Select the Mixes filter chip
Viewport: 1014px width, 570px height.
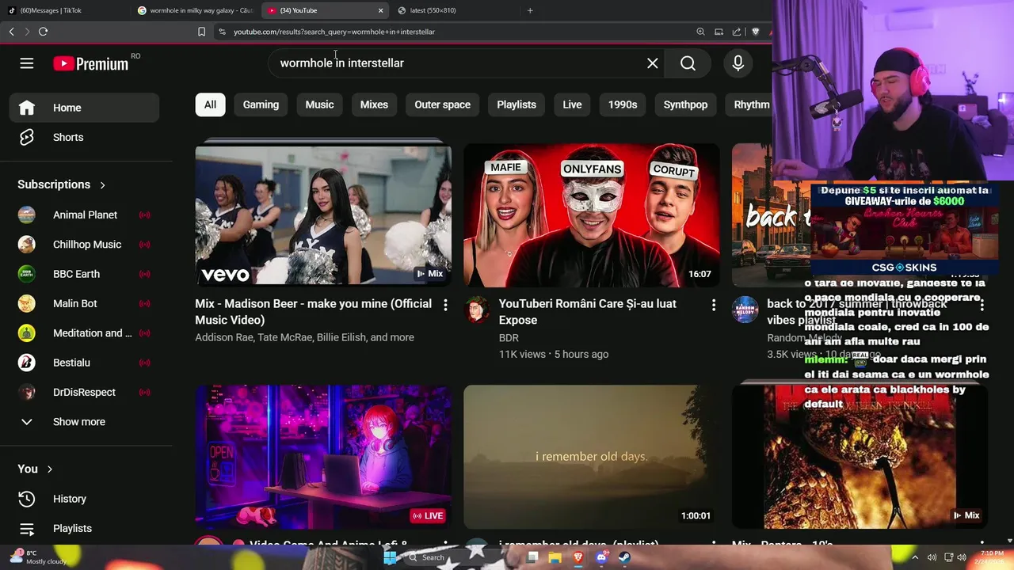(374, 104)
